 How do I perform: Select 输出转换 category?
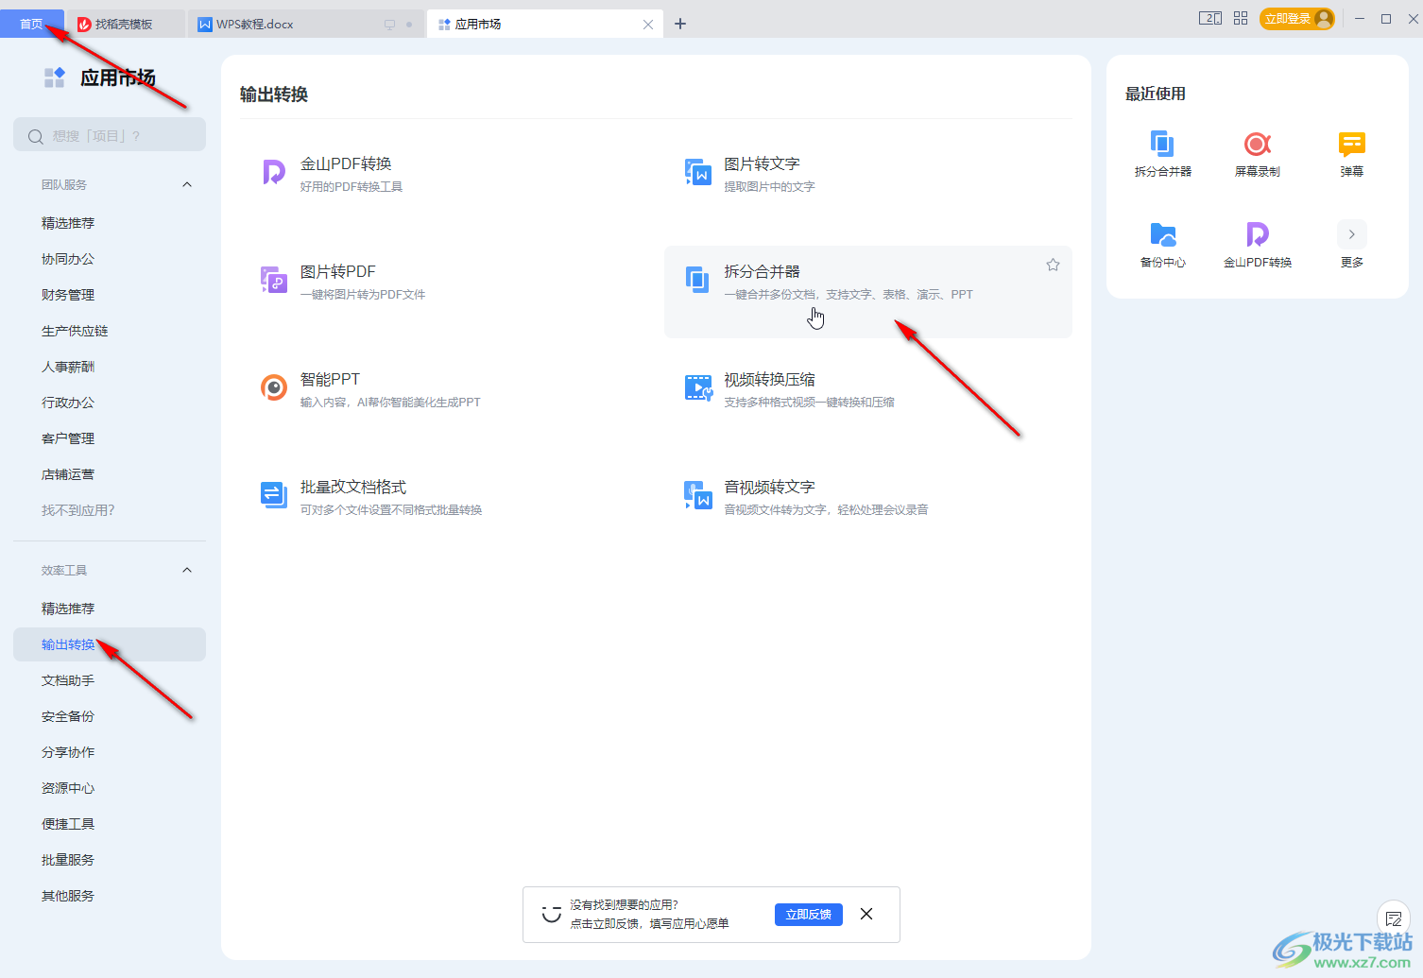110,644
